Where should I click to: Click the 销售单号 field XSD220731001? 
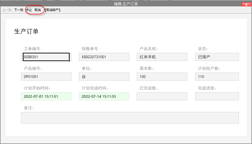104,57
